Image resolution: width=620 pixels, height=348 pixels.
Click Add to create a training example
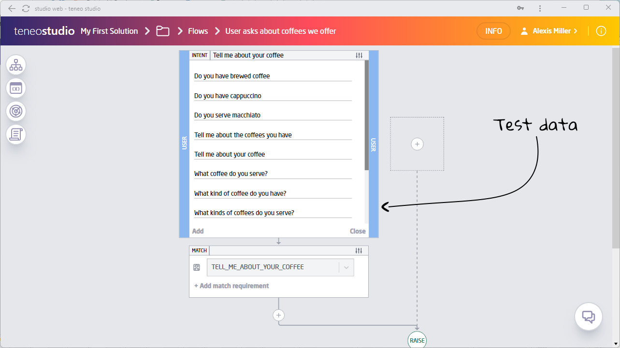198,231
